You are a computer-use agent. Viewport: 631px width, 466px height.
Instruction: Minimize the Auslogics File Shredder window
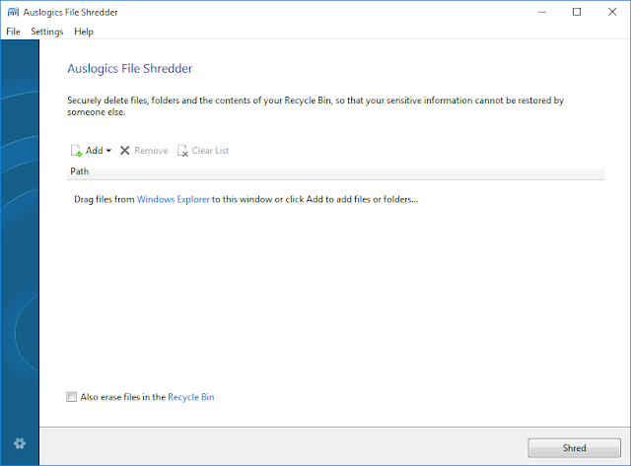[542, 12]
